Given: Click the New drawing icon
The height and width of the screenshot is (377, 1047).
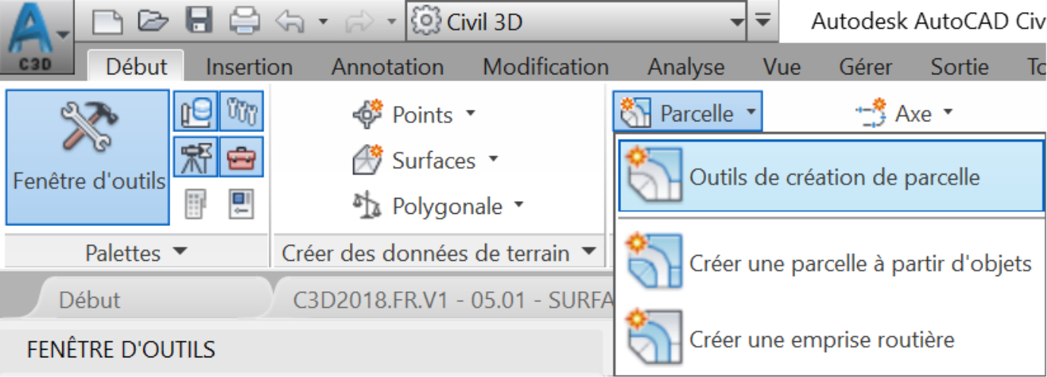Looking at the screenshot, I should (x=108, y=22).
